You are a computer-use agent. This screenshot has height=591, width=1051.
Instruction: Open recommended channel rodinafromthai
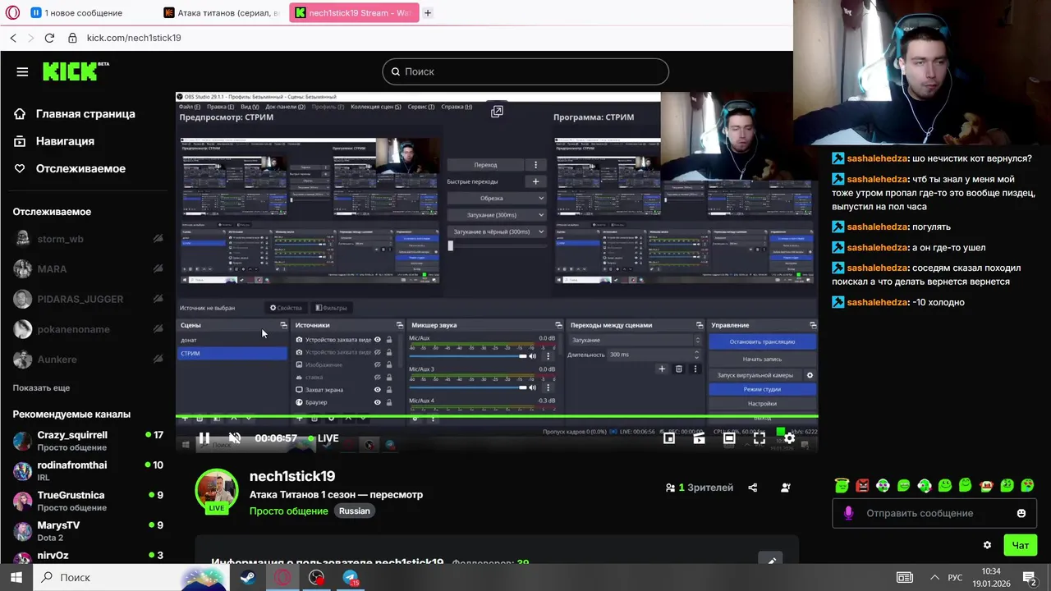pyautogui.click(x=88, y=471)
